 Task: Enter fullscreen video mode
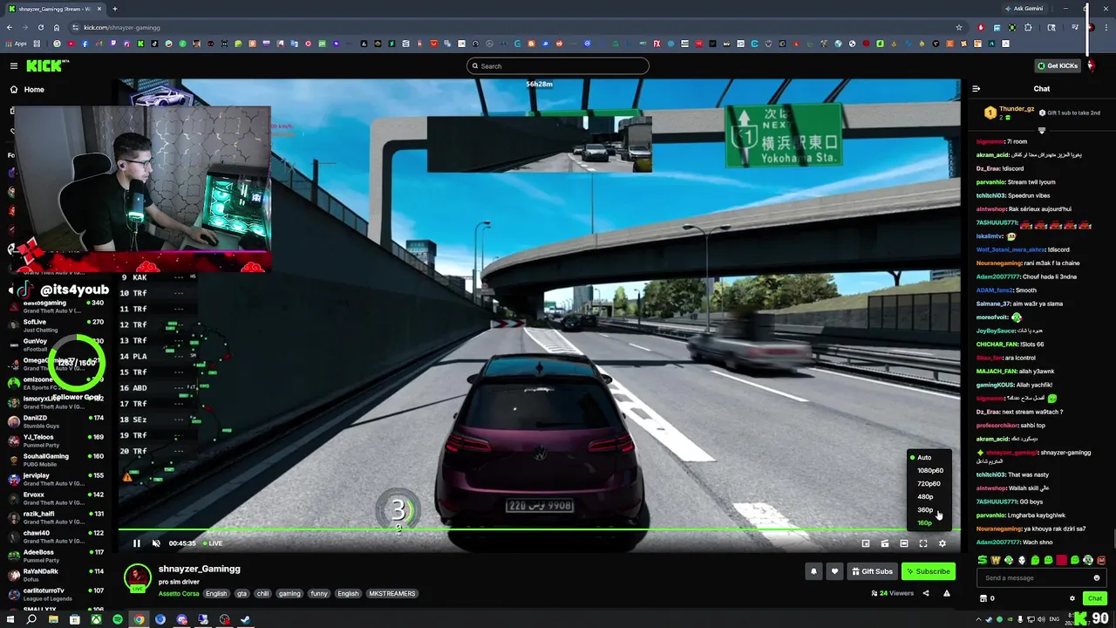pos(923,543)
